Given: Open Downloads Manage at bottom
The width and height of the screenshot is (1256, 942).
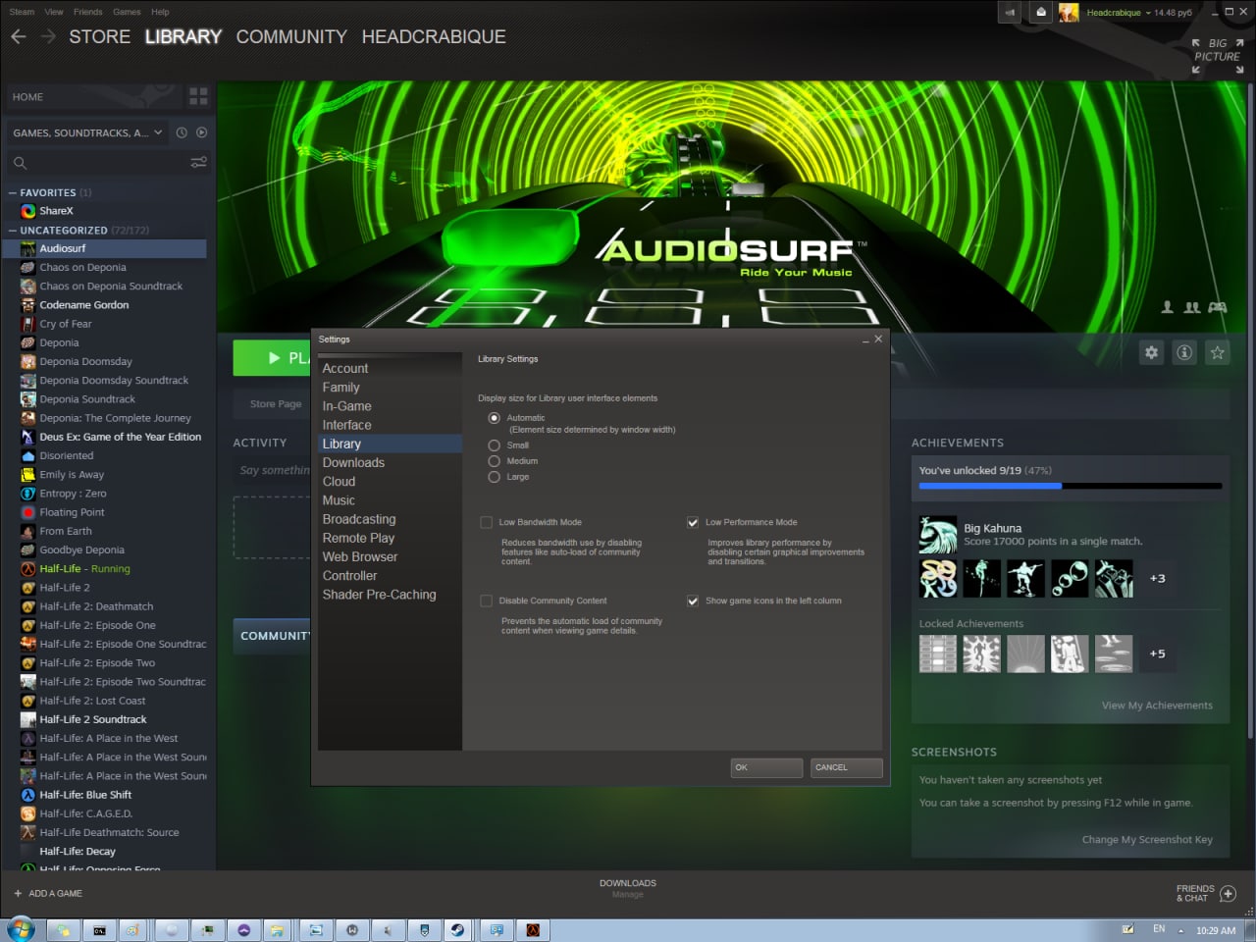Looking at the screenshot, I should (x=628, y=888).
